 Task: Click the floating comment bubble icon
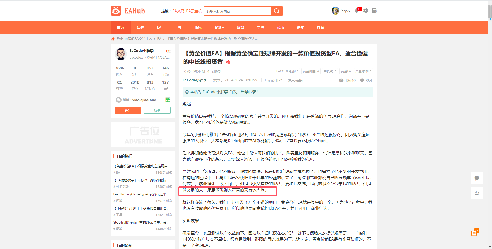pos(477,178)
